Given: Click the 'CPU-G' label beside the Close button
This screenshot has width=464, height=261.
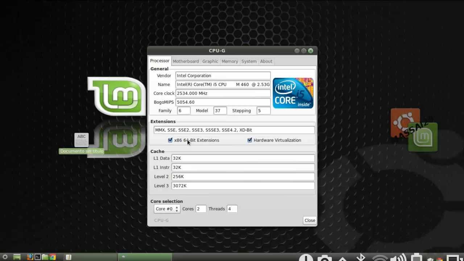Looking at the screenshot, I should [x=161, y=220].
